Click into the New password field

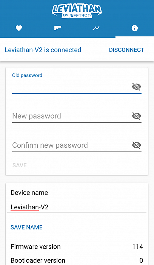click(72, 116)
